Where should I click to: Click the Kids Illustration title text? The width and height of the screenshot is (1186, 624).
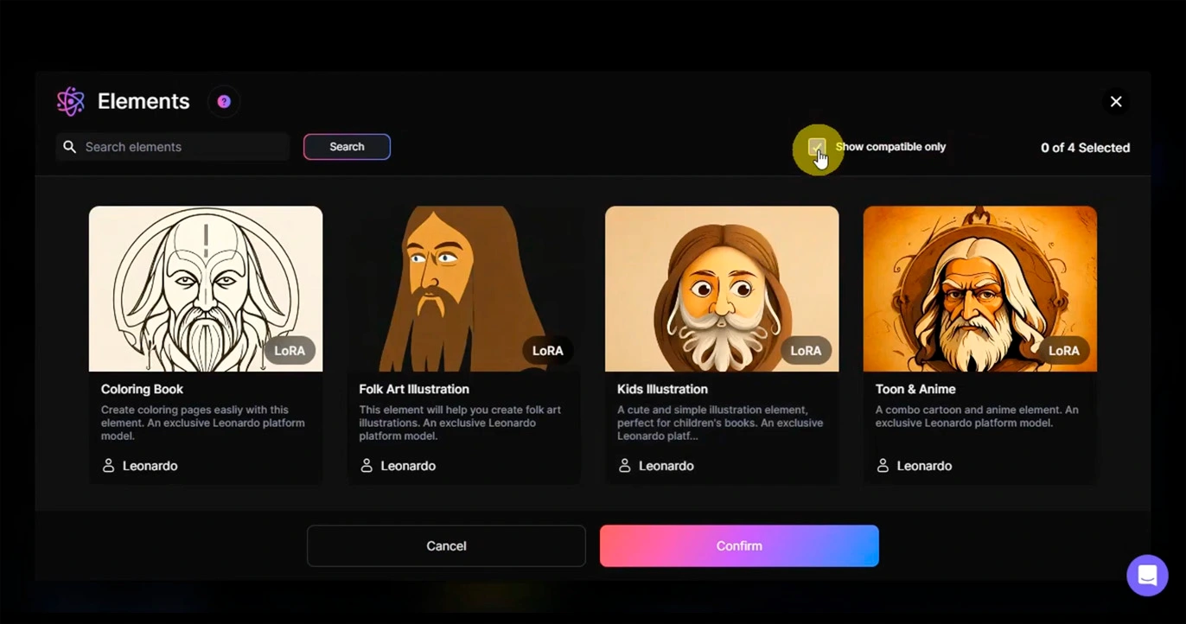(662, 389)
